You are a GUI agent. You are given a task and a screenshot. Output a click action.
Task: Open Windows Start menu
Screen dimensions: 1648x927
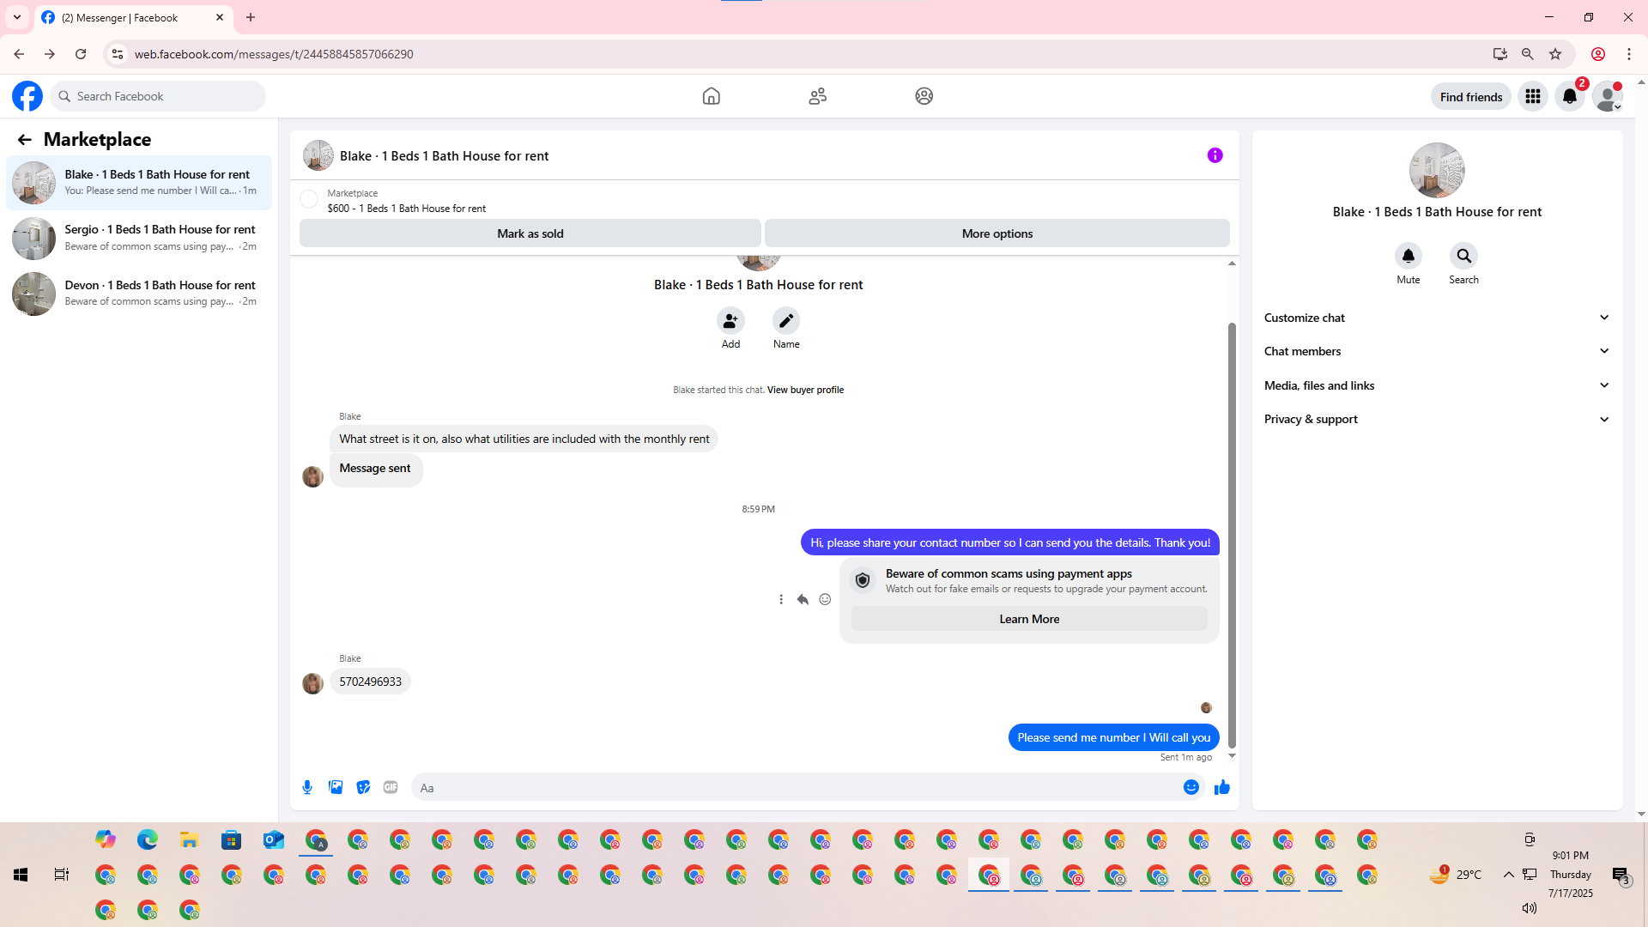(x=21, y=875)
